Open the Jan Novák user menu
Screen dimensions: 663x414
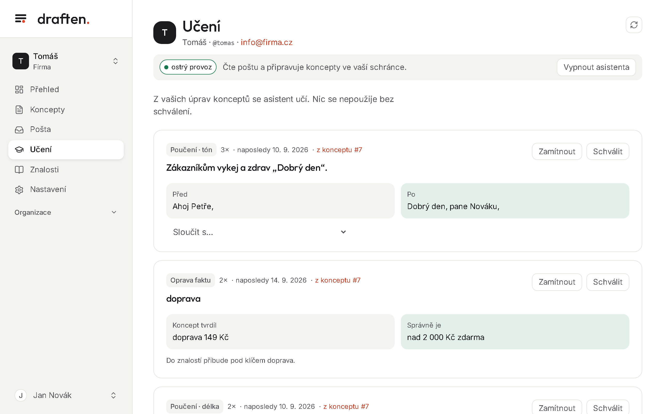(x=66, y=395)
